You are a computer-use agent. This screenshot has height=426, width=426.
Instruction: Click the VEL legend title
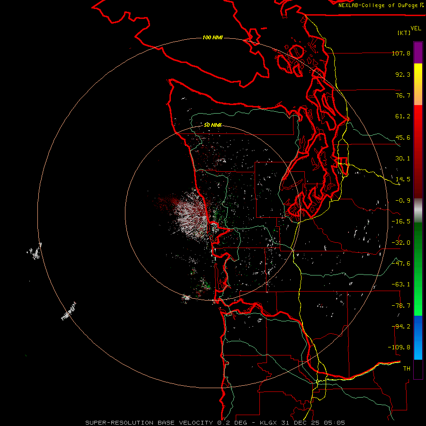coord(416,28)
